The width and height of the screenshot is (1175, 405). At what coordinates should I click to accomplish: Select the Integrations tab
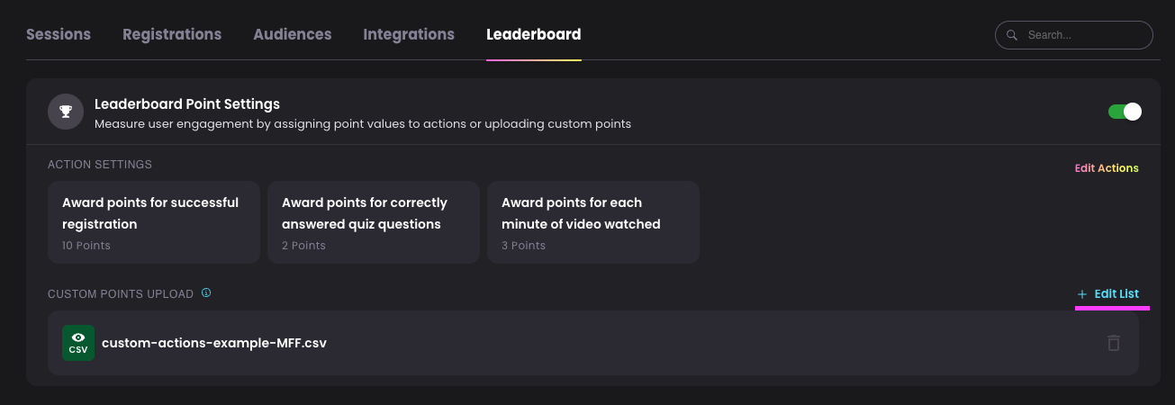pyautogui.click(x=409, y=34)
